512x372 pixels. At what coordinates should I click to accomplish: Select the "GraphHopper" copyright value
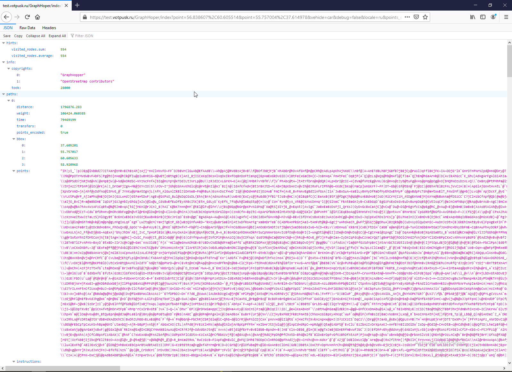point(73,75)
